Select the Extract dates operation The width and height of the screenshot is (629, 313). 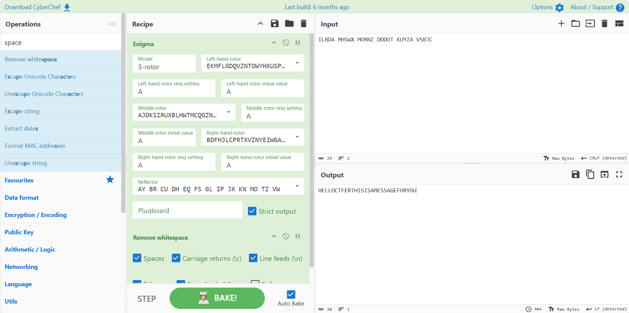pyautogui.click(x=61, y=129)
